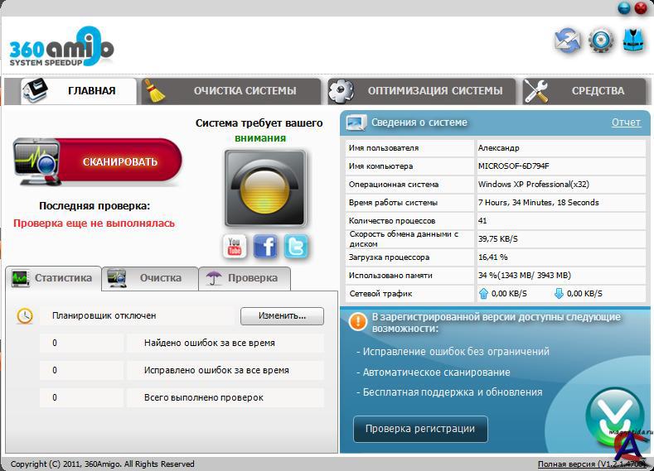This screenshot has width=654, height=471.
Task: Click the Изменить... scheduler button
Action: [x=282, y=315]
